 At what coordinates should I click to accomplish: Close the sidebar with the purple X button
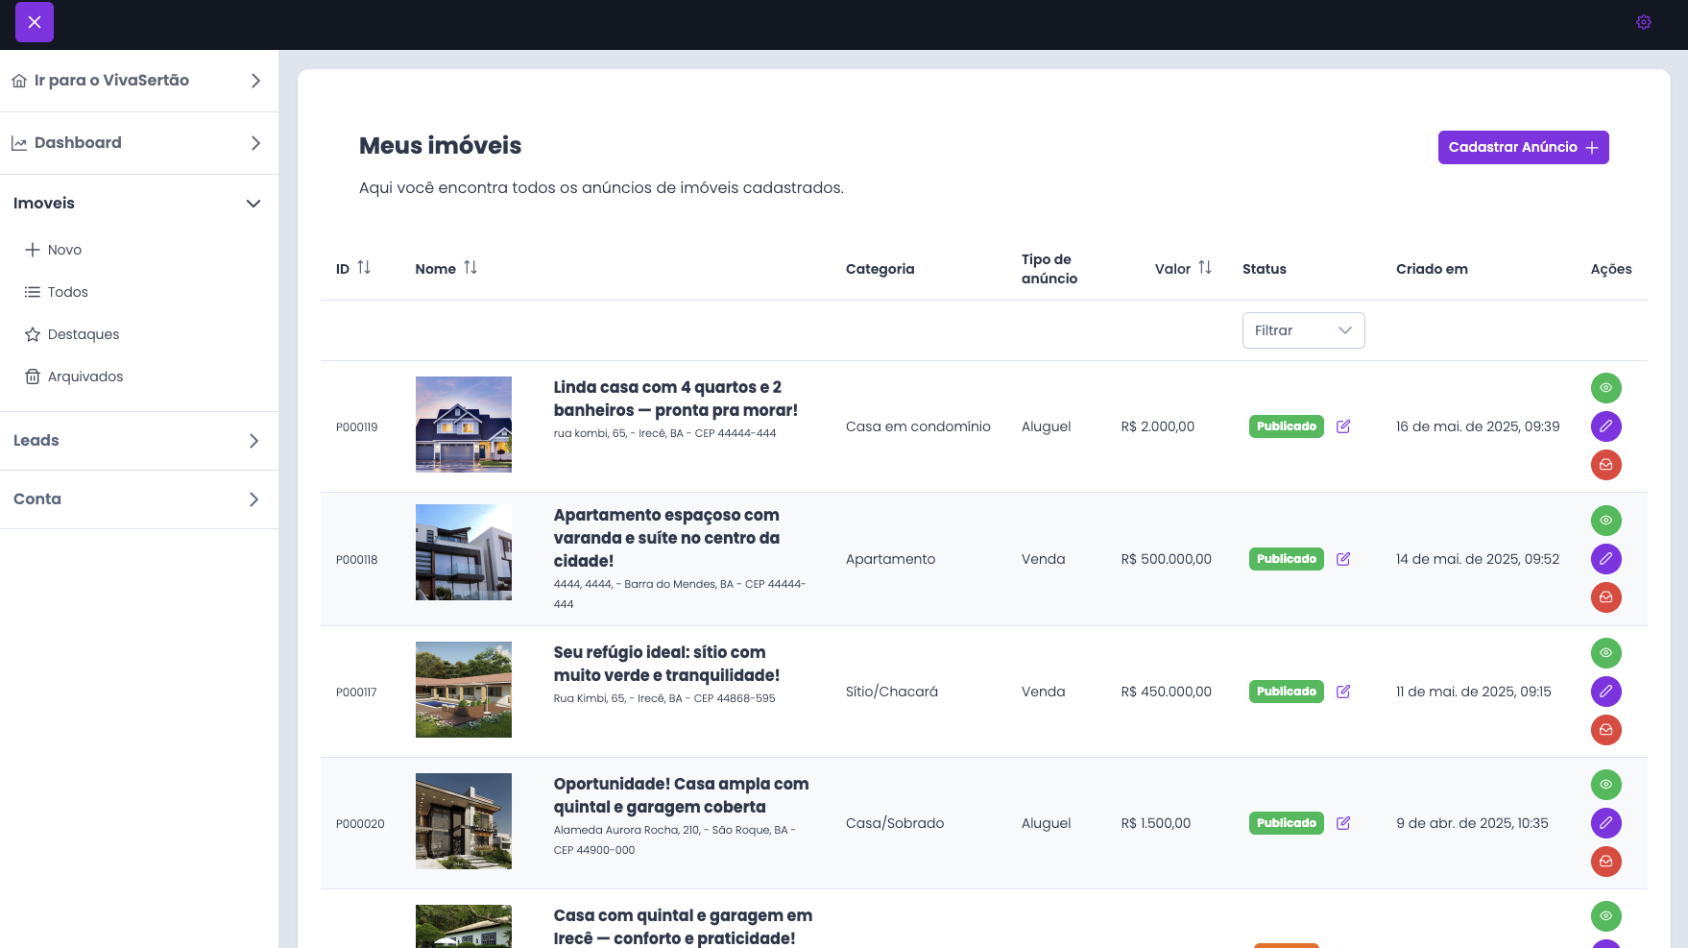pos(35,22)
